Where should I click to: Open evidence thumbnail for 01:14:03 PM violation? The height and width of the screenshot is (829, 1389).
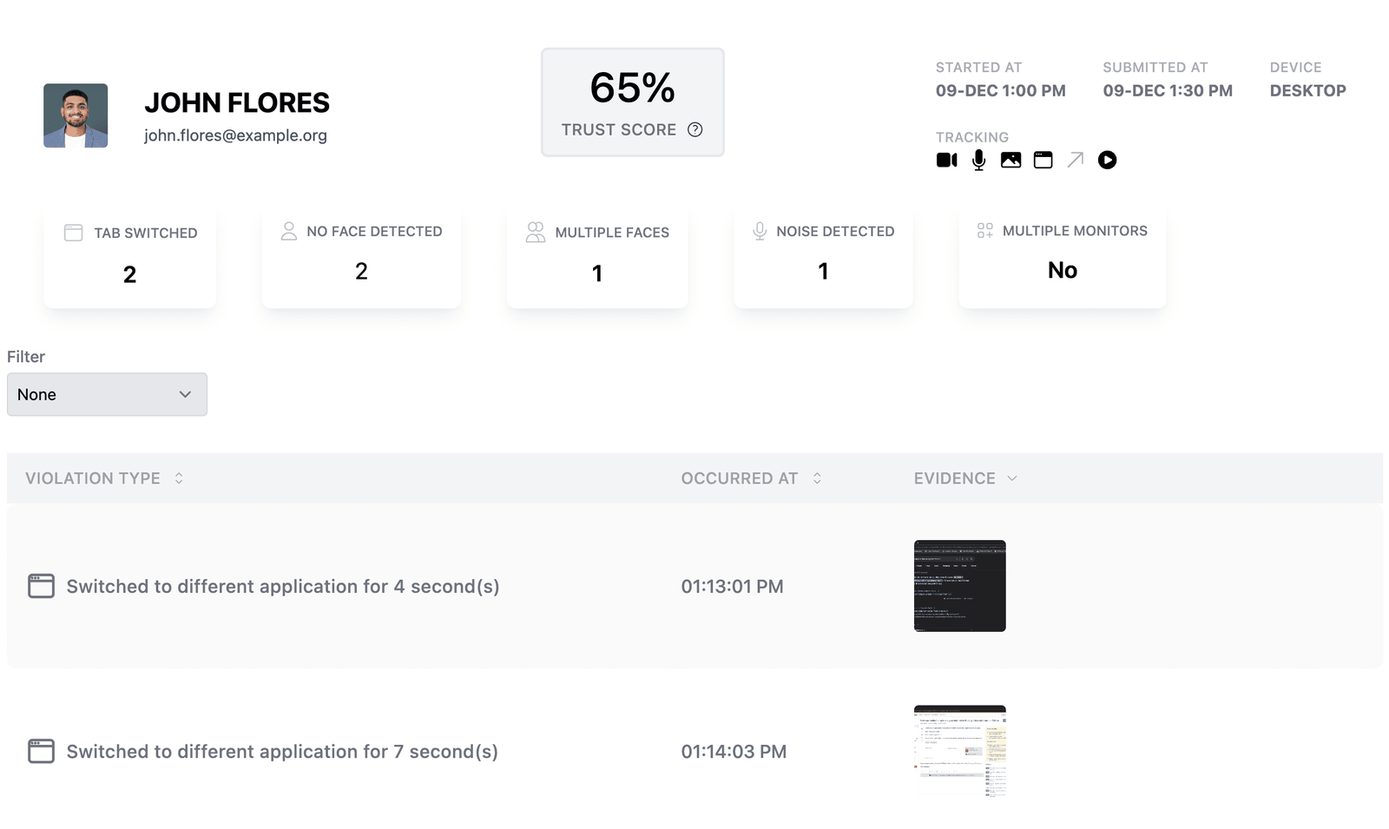coord(959,751)
